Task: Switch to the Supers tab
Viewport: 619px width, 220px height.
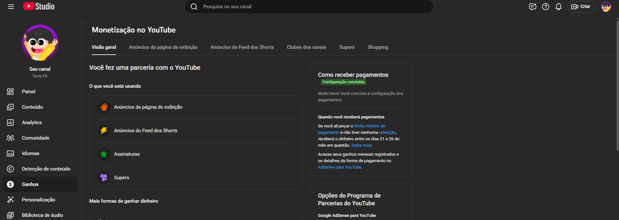Action: pos(347,47)
